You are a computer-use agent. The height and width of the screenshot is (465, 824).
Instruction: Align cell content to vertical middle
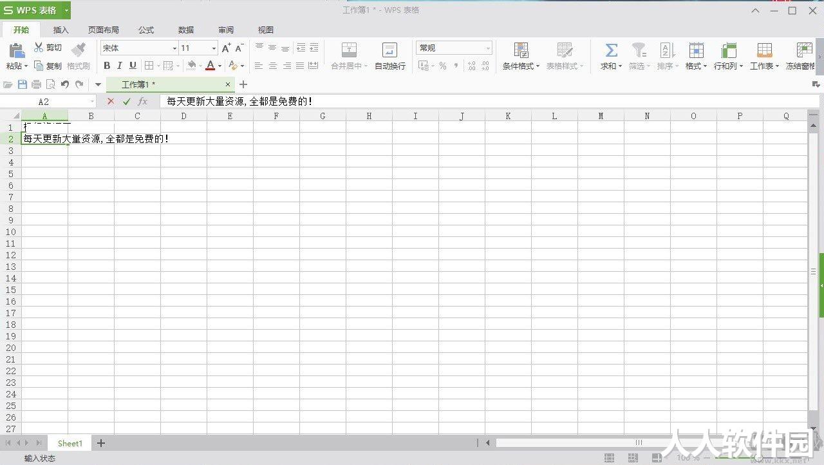click(x=272, y=48)
